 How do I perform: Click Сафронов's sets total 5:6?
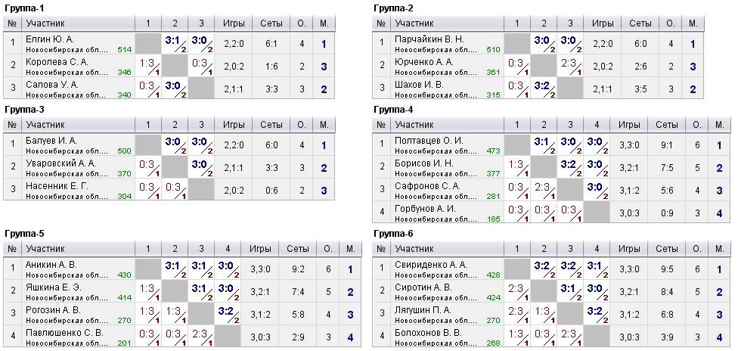point(666,191)
